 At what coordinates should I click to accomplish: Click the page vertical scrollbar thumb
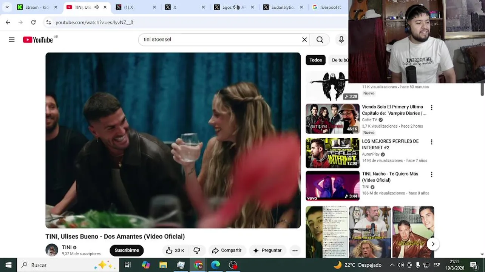coord(482,89)
